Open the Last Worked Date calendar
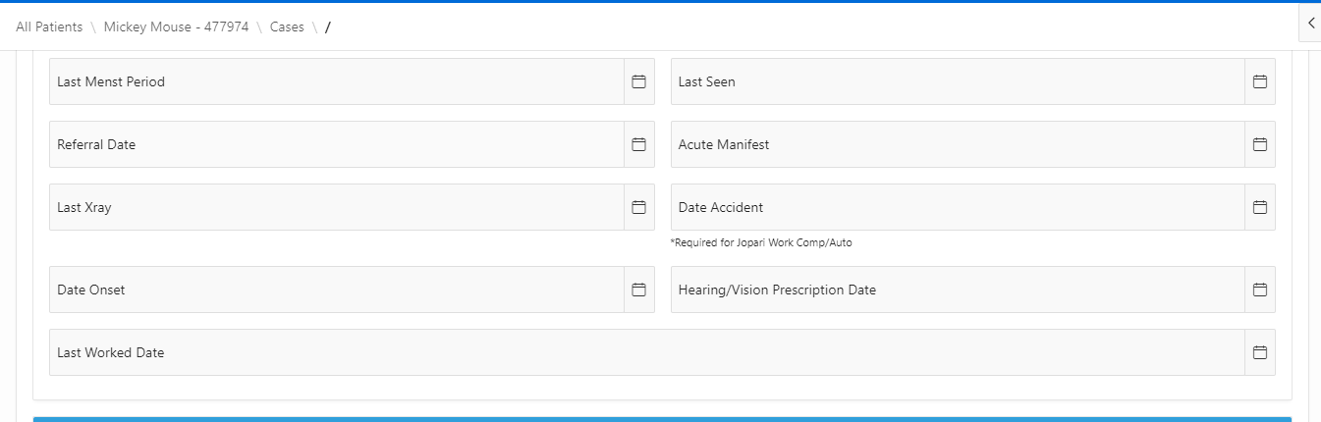Screen dimensions: 1321x422 1259,352
